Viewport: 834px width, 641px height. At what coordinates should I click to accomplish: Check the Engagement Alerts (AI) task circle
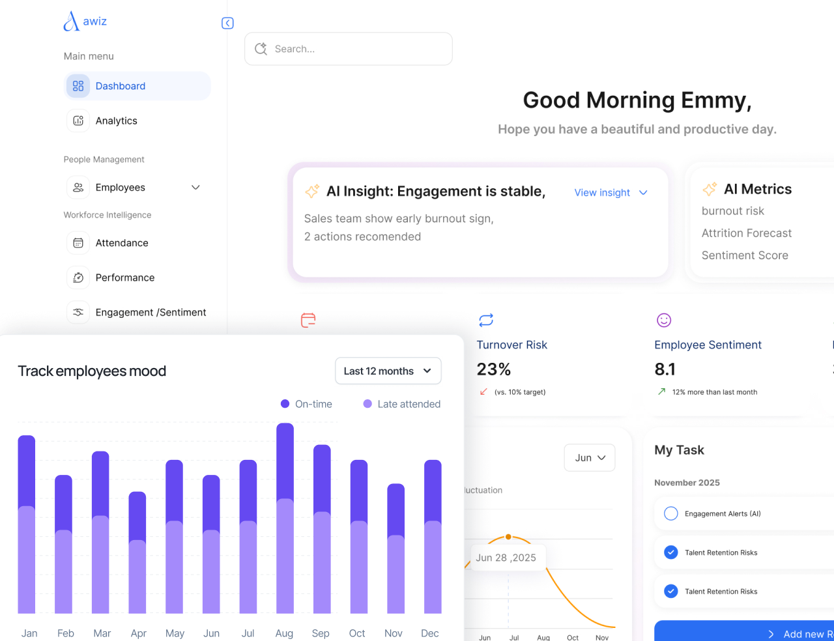pyautogui.click(x=671, y=513)
